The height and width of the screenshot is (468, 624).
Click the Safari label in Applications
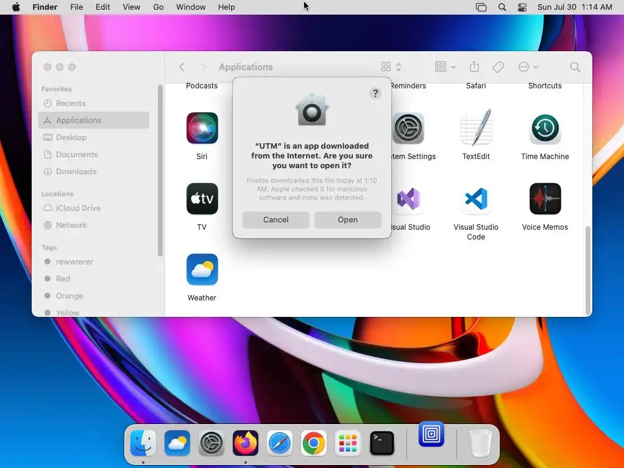tap(476, 85)
